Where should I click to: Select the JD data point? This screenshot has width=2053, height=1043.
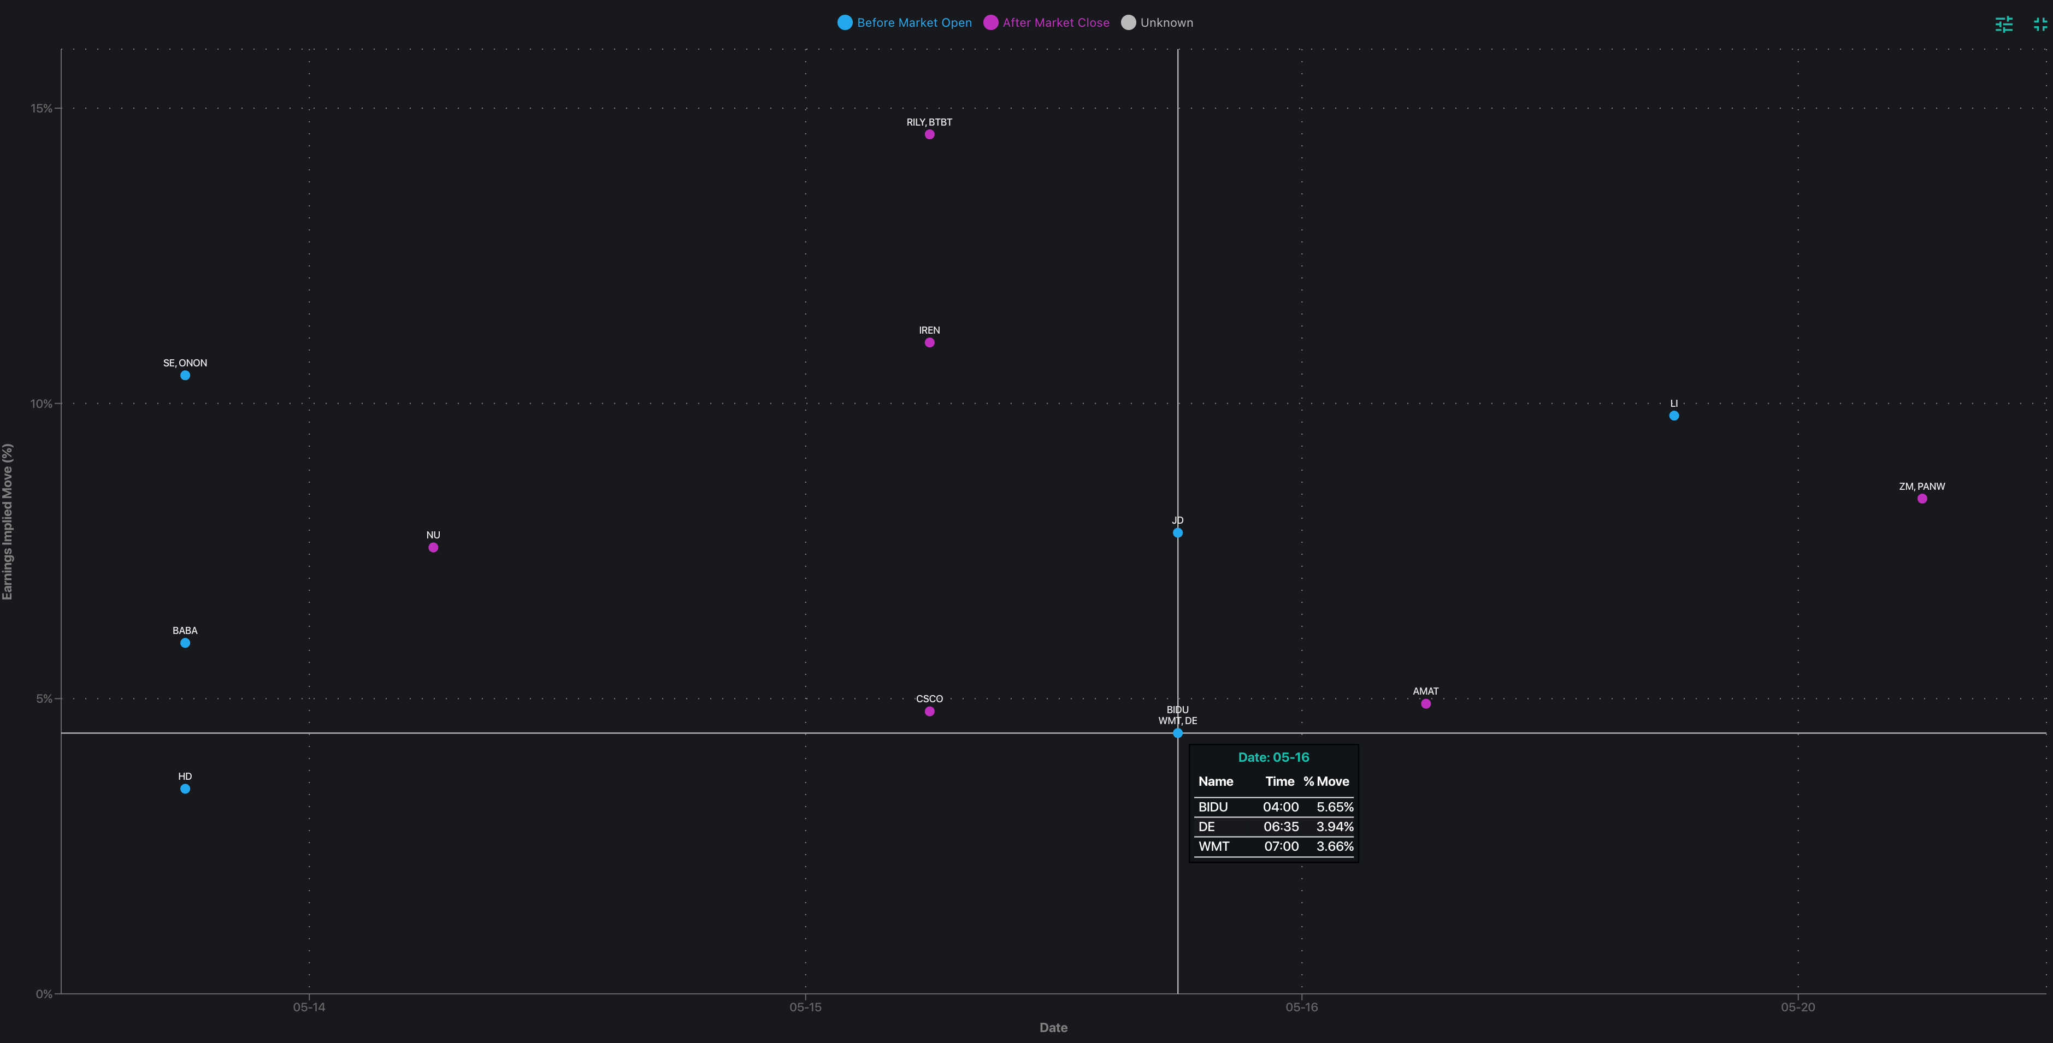pyautogui.click(x=1178, y=533)
